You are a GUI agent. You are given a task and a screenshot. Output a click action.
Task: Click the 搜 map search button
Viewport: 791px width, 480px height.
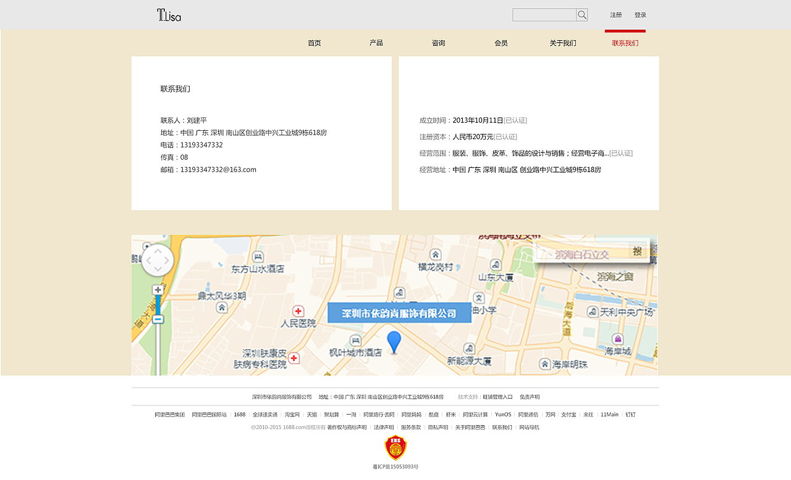(637, 251)
